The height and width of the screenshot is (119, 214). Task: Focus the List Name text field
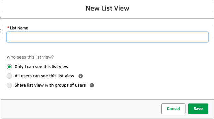[107, 37]
